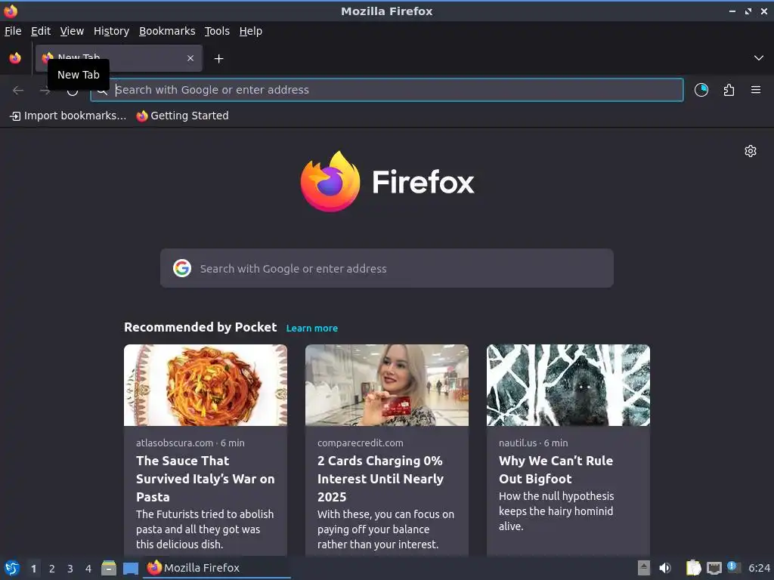Open the taskbar start menu icon

pos(12,568)
